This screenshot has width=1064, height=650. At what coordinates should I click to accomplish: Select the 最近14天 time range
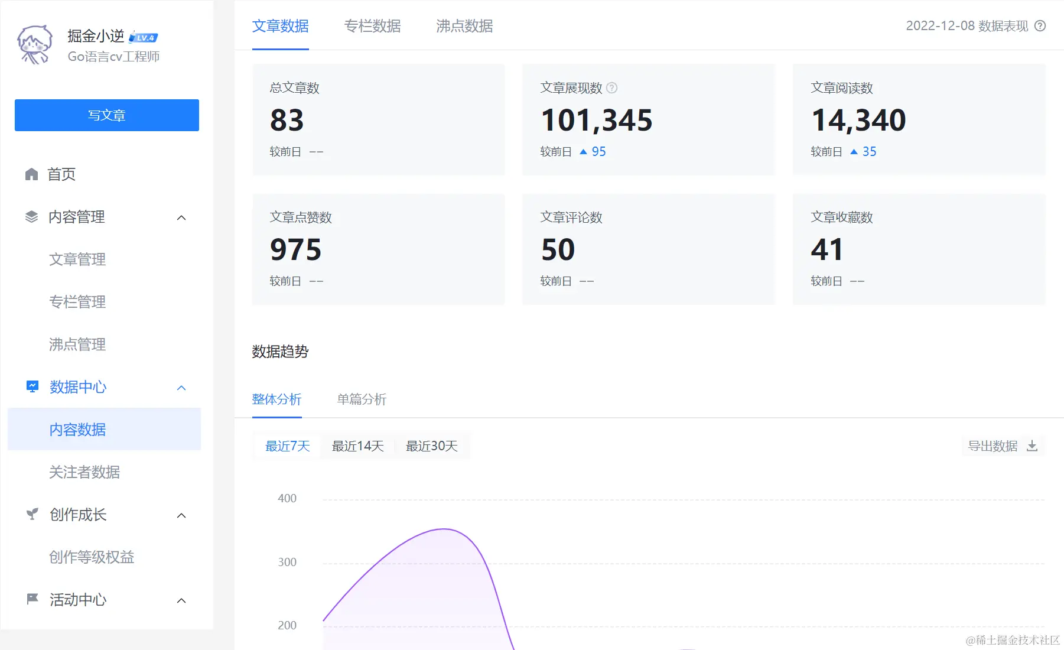pyautogui.click(x=358, y=446)
